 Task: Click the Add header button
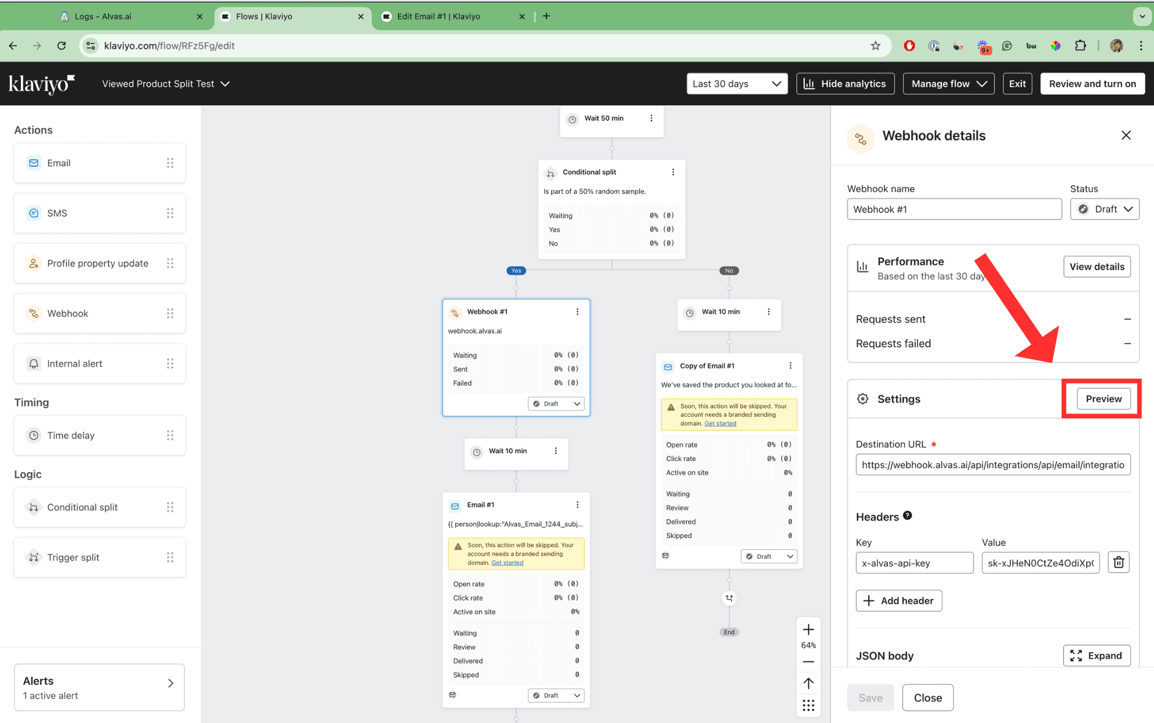pyautogui.click(x=899, y=601)
